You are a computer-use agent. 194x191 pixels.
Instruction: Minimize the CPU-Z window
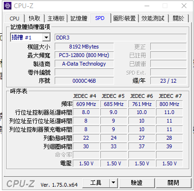(147, 6)
